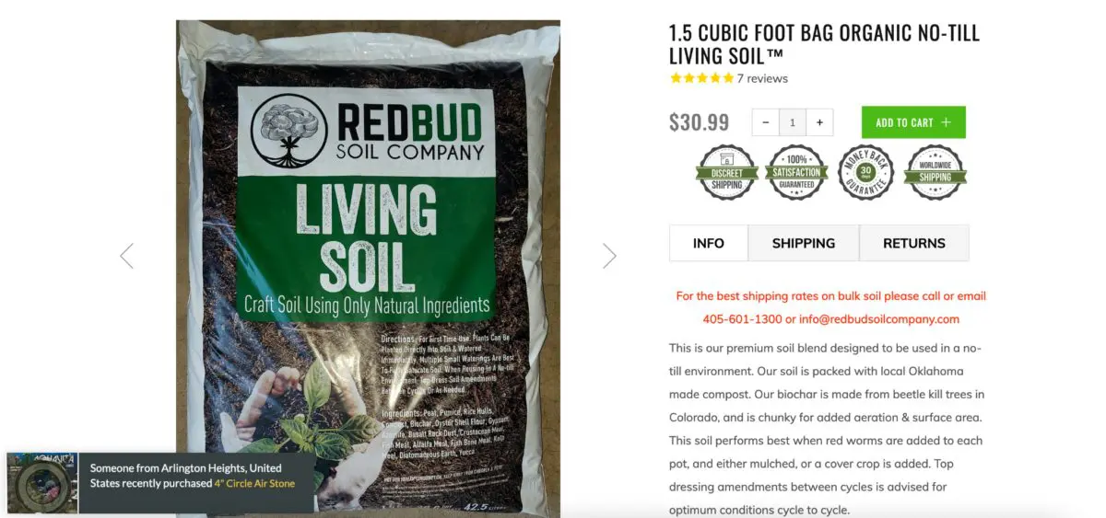Increase quantity with the plus button
The image size is (1106, 518).
coord(819,122)
